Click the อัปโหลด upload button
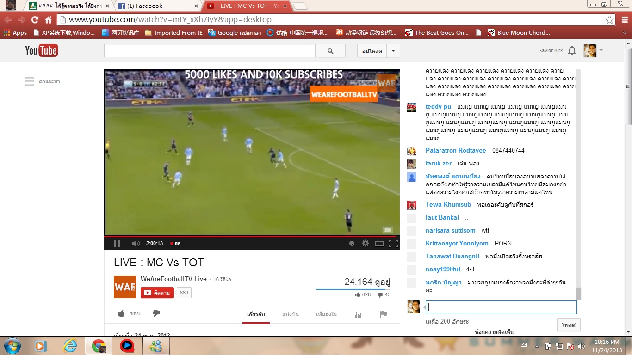Image resolution: width=632 pixels, height=355 pixels. pos(372,51)
